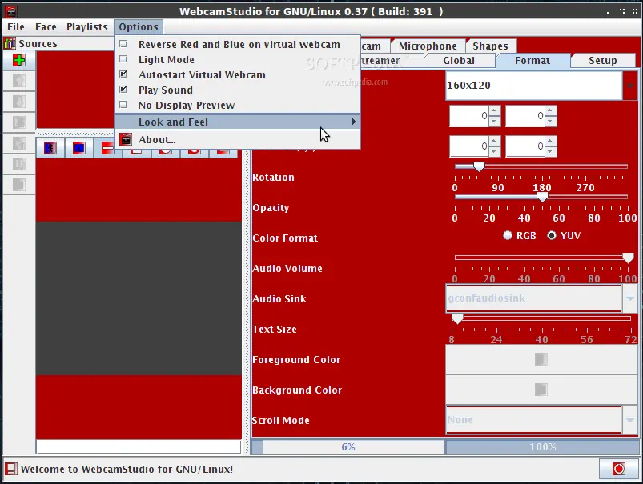The image size is (643, 484).
Task: Click the red record button at bottom right
Action: point(618,469)
